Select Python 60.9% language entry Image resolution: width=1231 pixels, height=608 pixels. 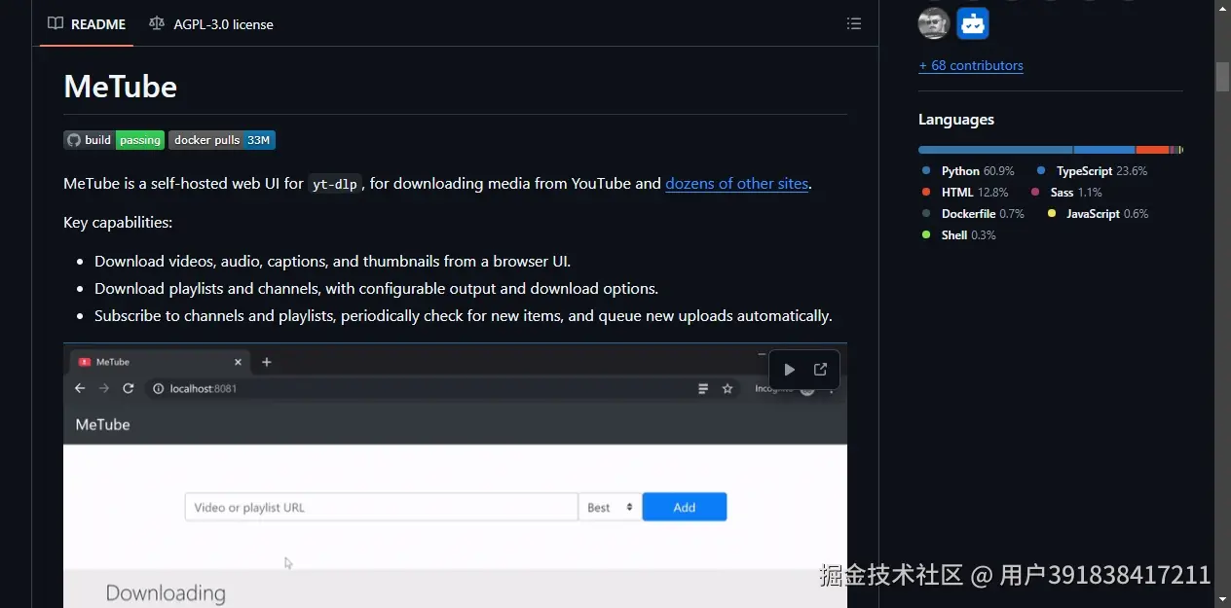point(968,171)
